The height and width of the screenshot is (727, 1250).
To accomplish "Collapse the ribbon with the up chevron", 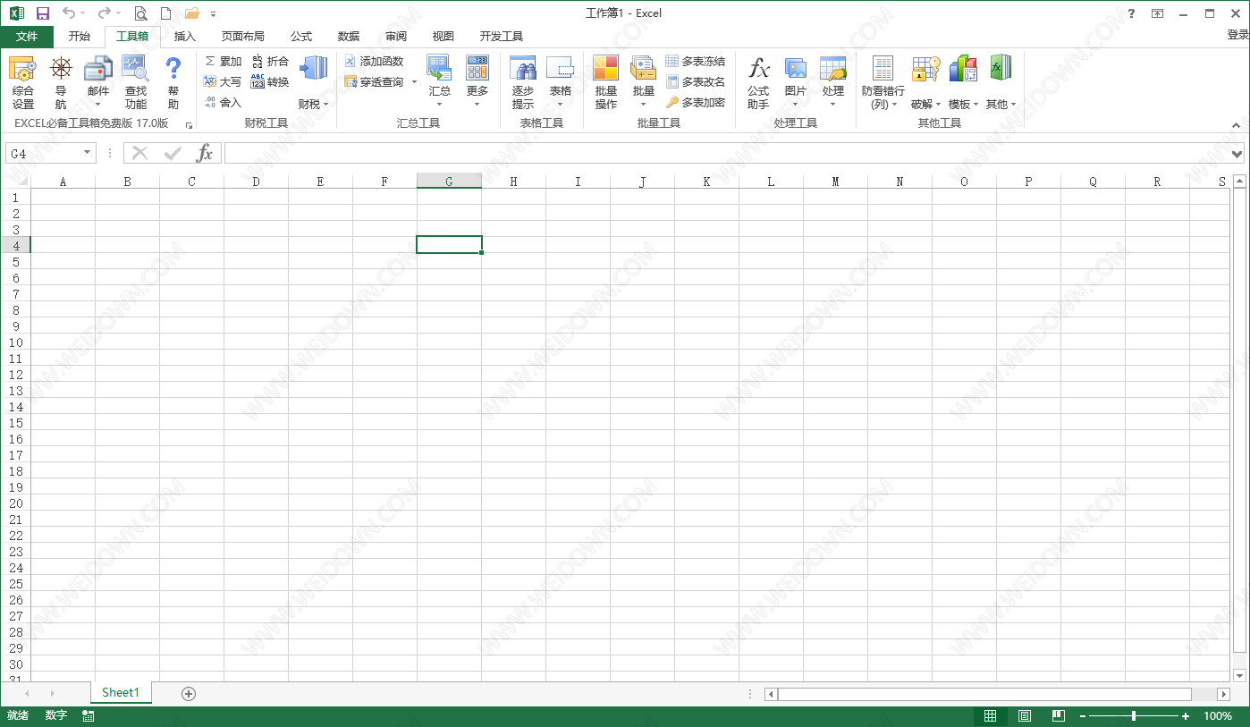I will 1237,125.
